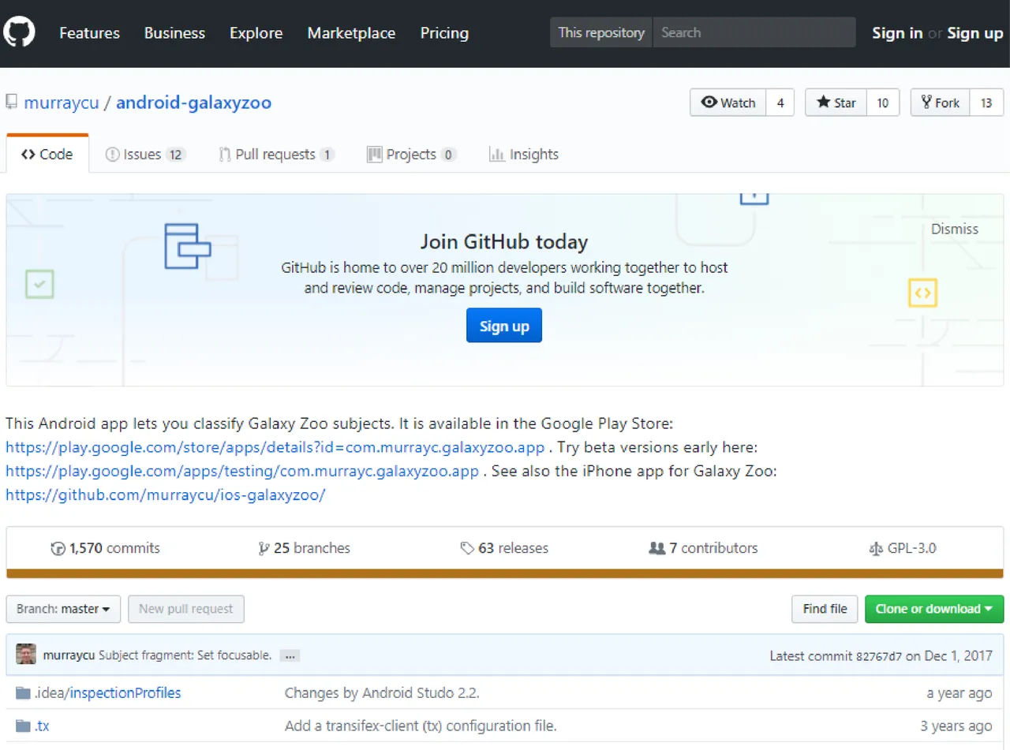Click the forks count 13

tap(986, 103)
